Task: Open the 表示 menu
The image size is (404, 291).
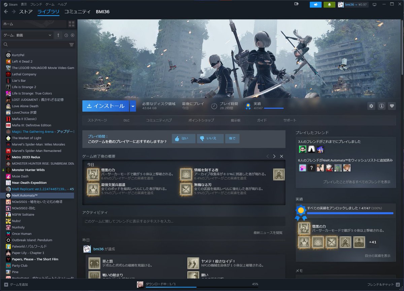Action: coord(24,4)
